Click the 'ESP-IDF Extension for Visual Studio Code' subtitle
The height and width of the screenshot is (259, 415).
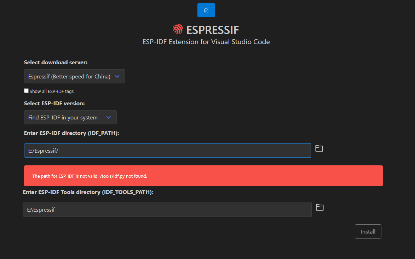(206, 42)
